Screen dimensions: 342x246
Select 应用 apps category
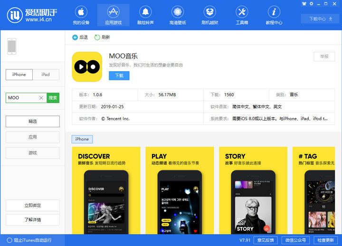(32, 137)
